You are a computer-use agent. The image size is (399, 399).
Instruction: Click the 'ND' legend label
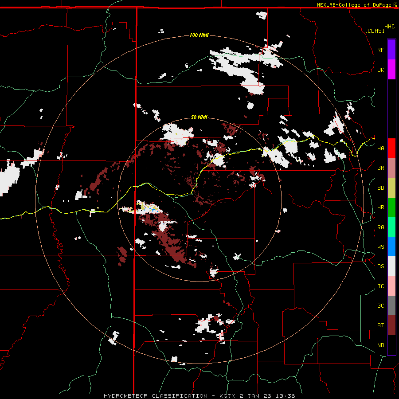pos(380,345)
